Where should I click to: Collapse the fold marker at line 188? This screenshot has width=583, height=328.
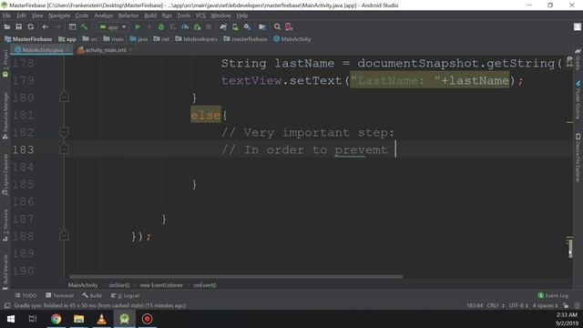pyautogui.click(x=64, y=236)
